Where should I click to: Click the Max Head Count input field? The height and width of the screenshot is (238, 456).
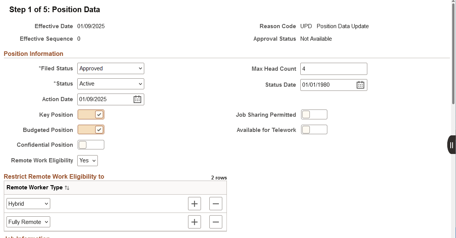point(333,69)
